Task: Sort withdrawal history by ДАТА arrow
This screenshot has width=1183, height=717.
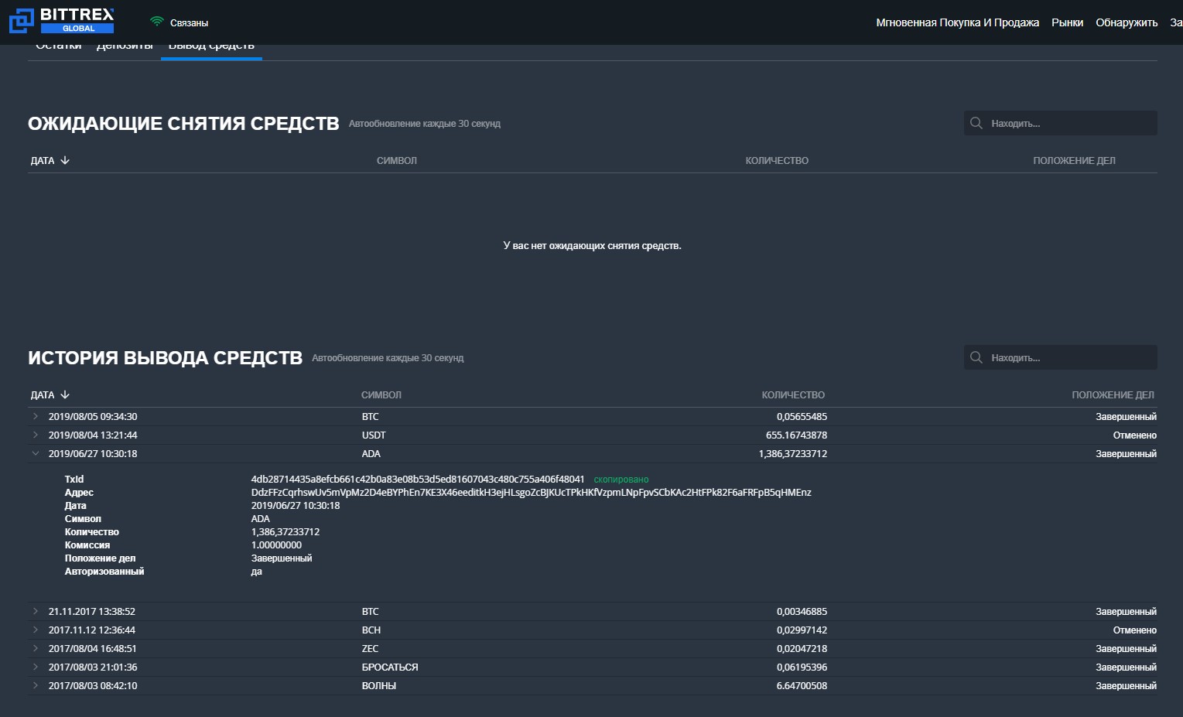Action: [x=65, y=394]
